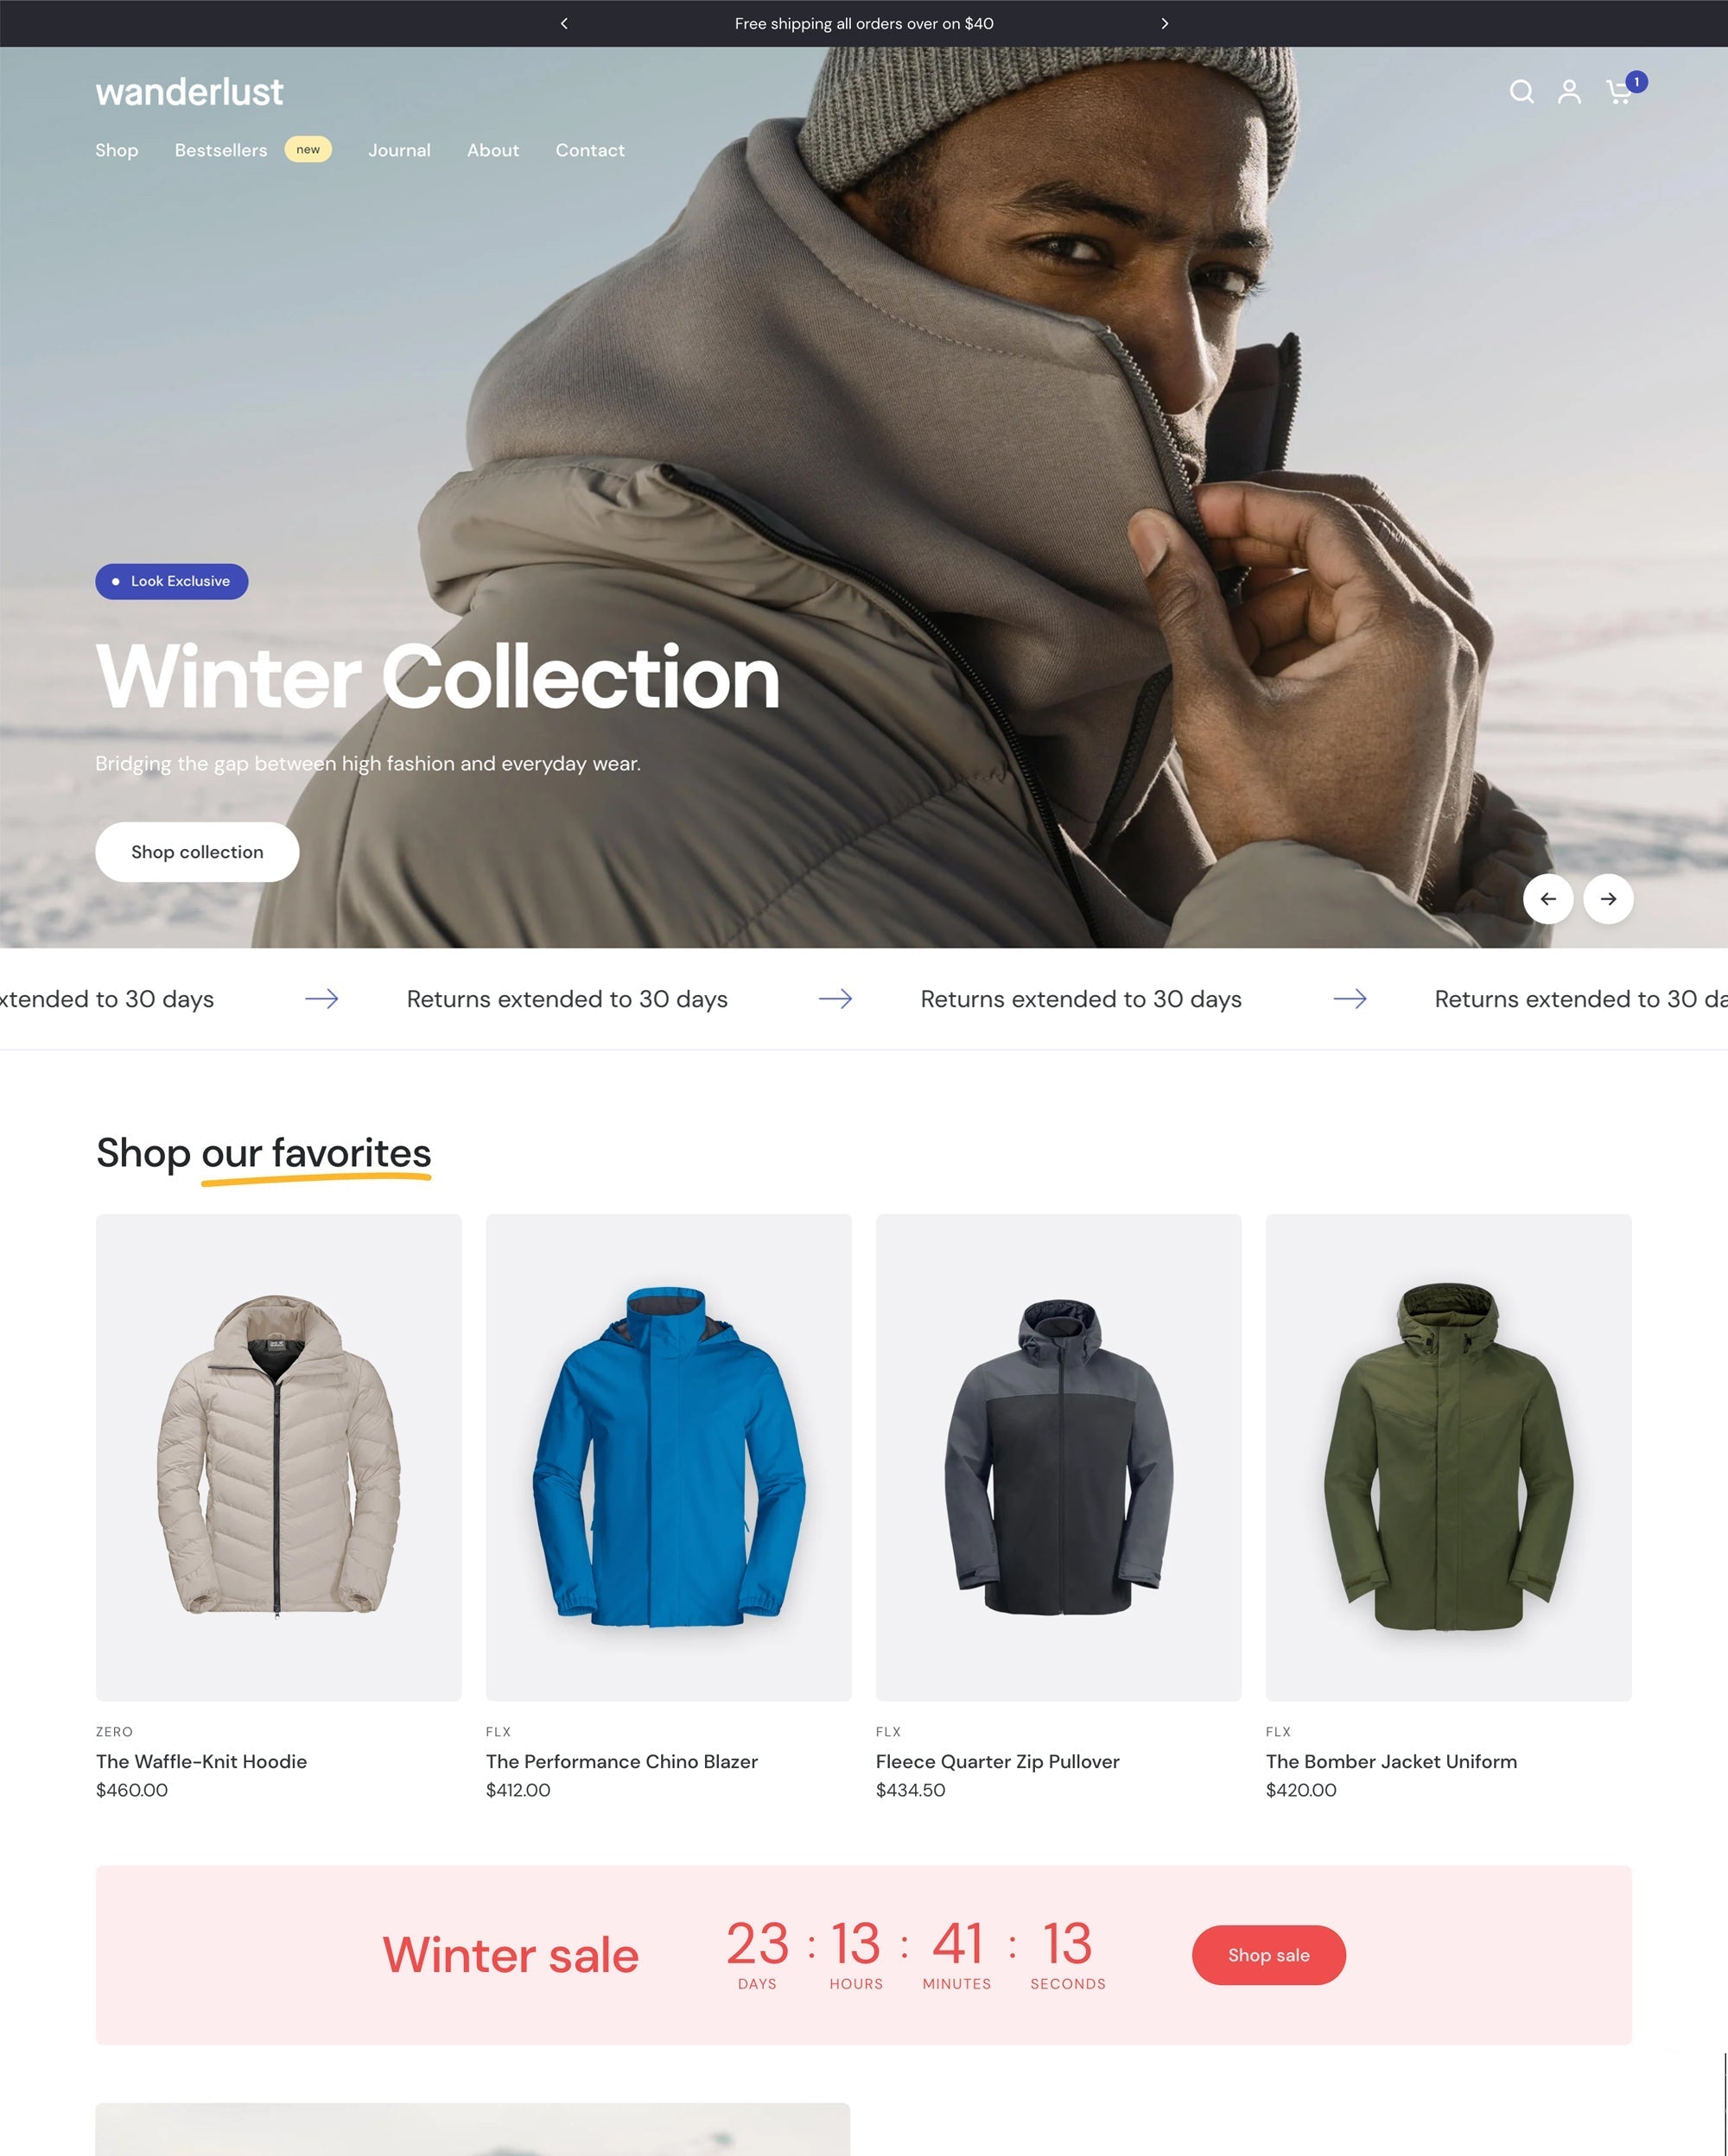Click the Shop collection button
The width and height of the screenshot is (1728, 2156).
click(196, 852)
